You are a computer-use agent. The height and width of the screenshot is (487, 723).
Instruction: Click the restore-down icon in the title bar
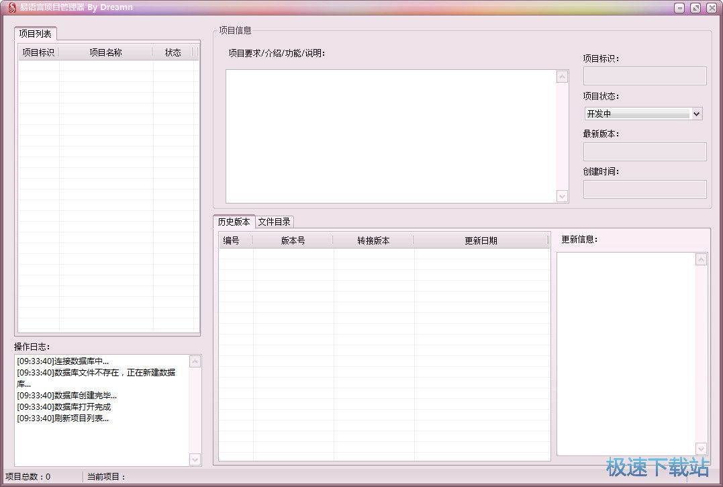695,7
